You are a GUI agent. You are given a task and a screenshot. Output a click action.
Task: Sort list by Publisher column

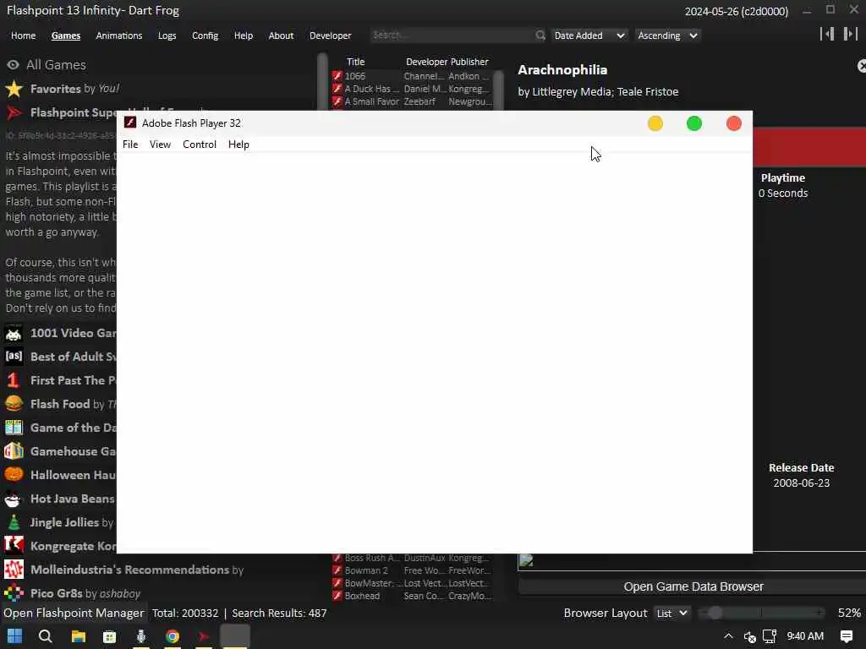pyautogui.click(x=469, y=62)
